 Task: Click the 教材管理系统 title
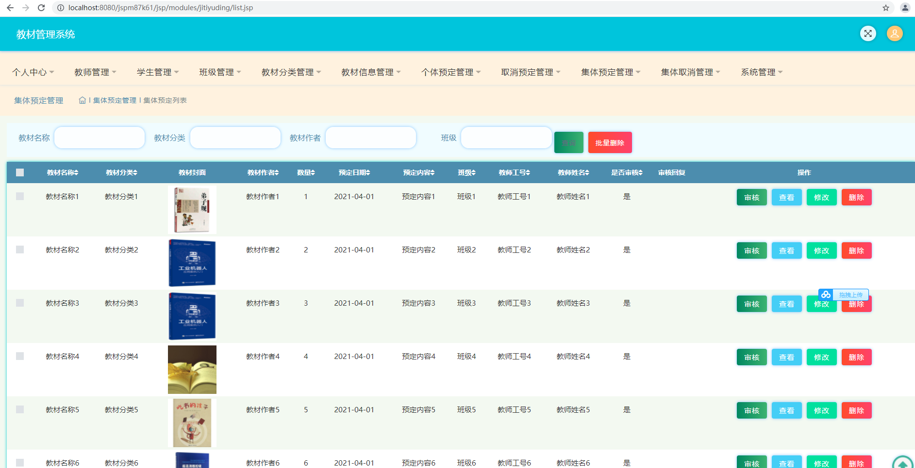pyautogui.click(x=46, y=34)
